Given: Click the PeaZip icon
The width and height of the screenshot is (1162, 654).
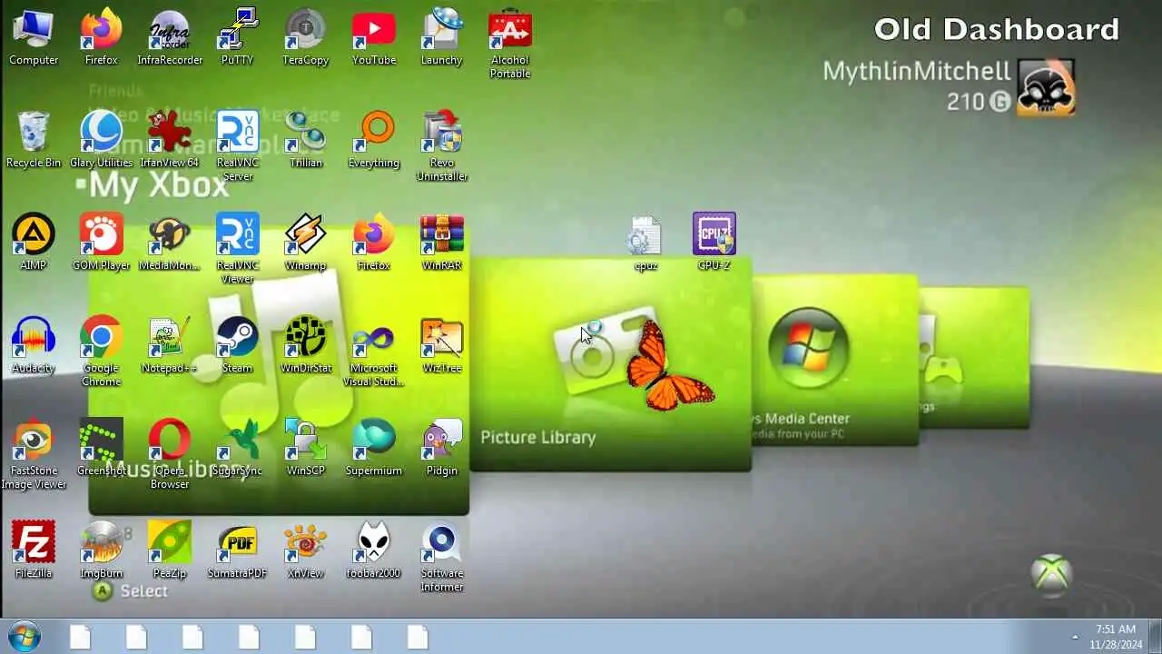Looking at the screenshot, I should click(170, 551).
